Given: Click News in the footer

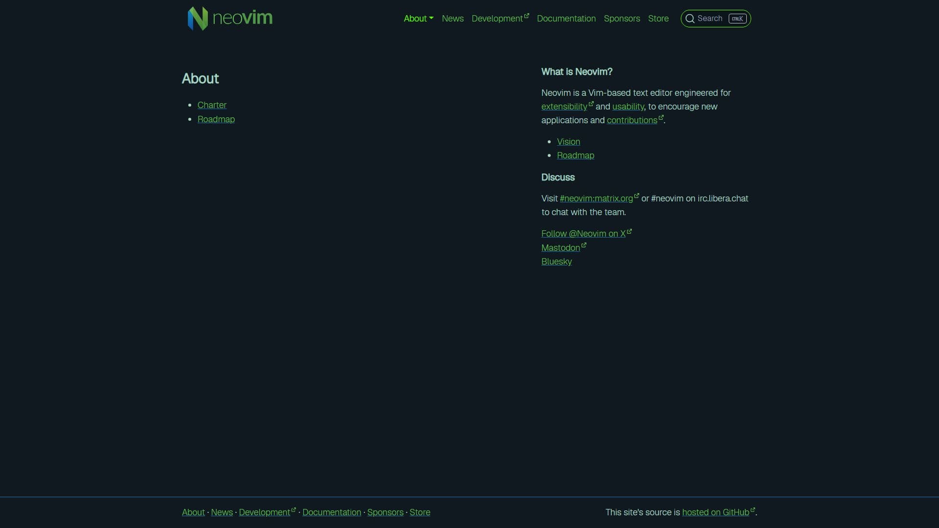Looking at the screenshot, I should [222, 512].
